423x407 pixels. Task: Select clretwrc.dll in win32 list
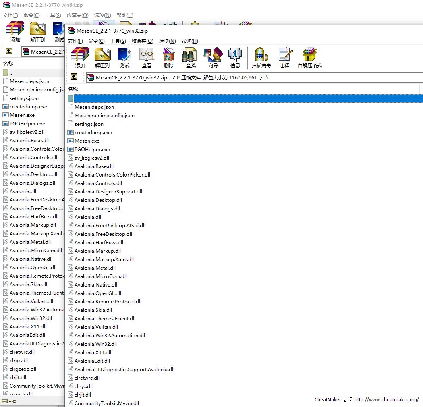[x=87, y=378]
